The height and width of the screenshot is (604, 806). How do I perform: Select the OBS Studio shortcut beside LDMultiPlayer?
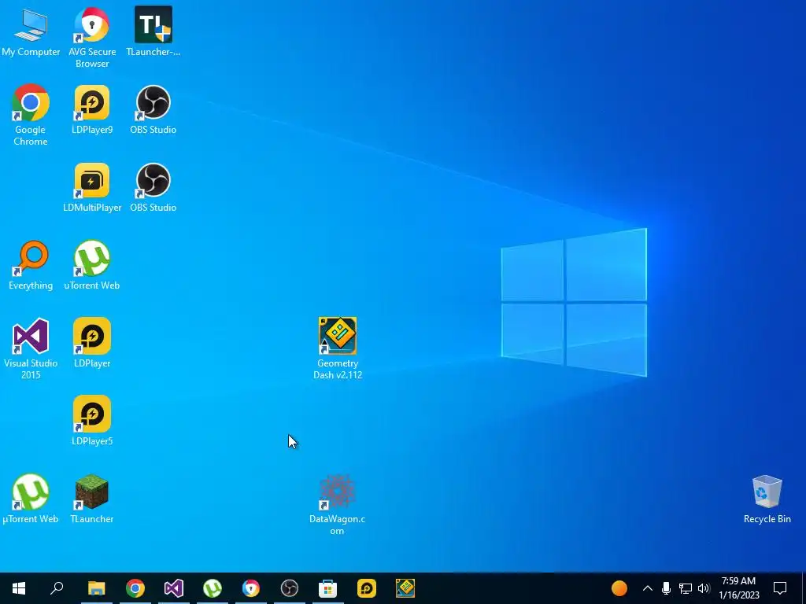(x=153, y=187)
